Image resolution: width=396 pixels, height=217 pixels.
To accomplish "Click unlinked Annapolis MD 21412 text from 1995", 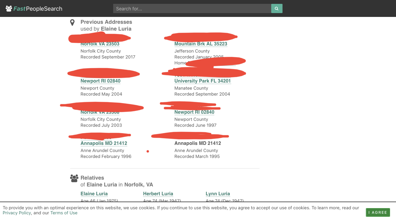I will pos(198,143).
